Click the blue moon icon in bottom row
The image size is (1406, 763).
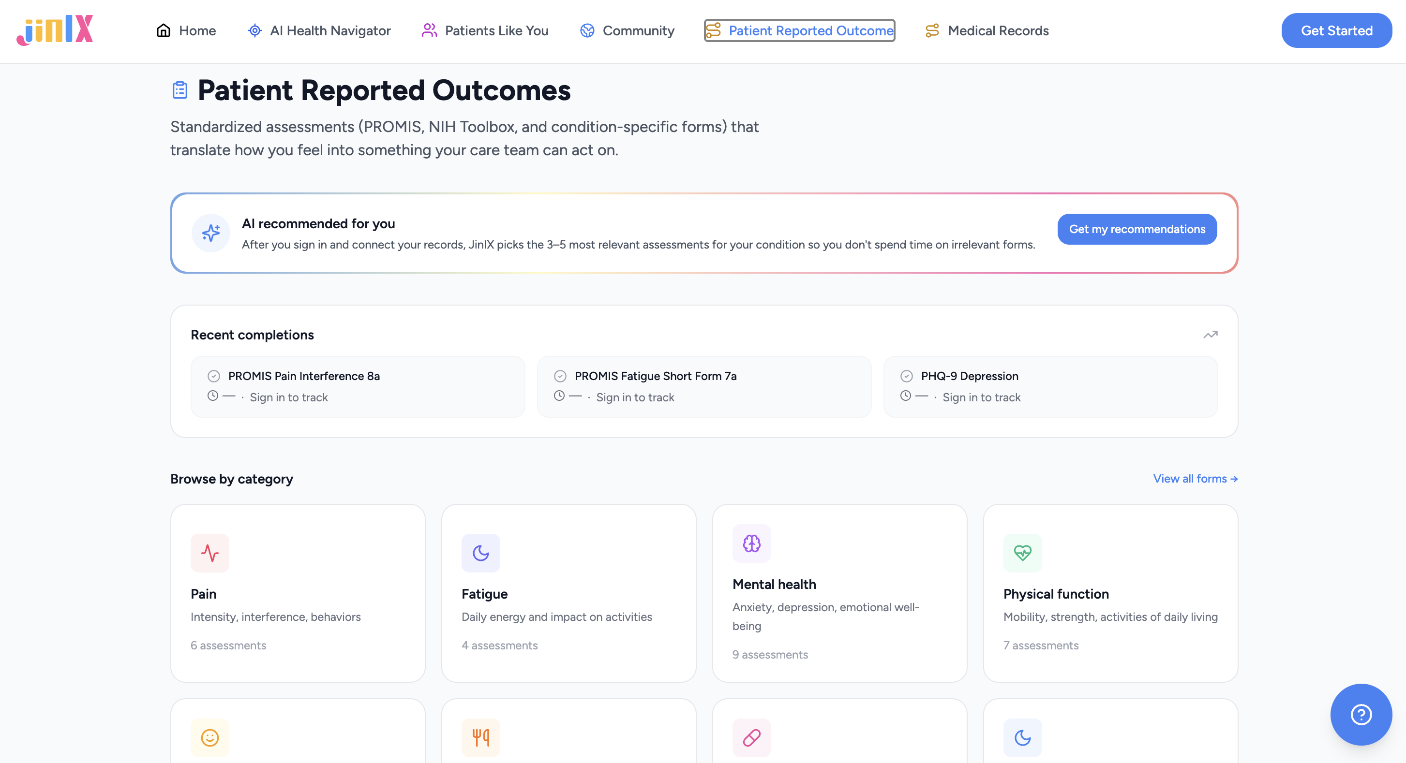[x=1022, y=737]
